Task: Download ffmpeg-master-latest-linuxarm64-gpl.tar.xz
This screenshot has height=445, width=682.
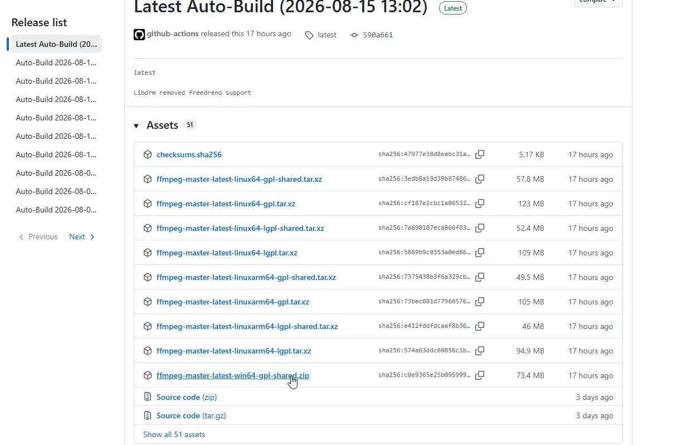Action: coord(233,302)
